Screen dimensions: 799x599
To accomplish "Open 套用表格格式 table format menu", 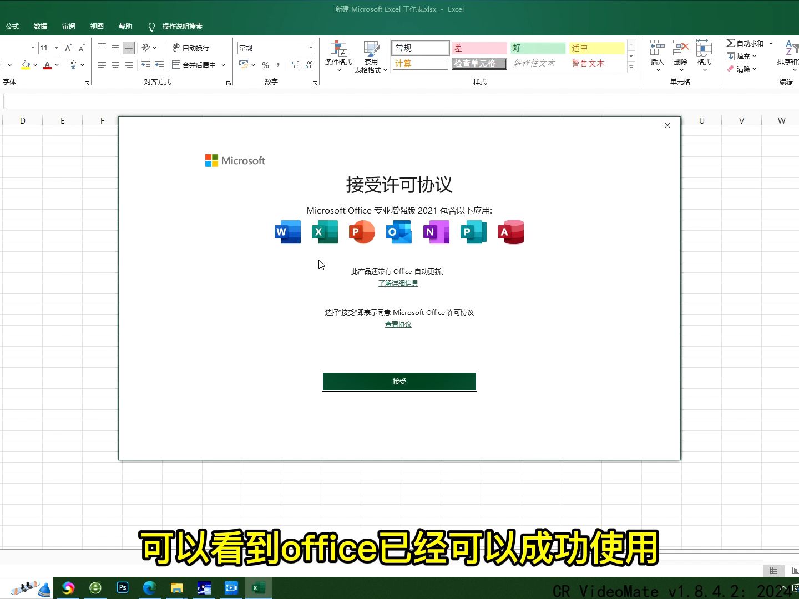I will (x=371, y=56).
